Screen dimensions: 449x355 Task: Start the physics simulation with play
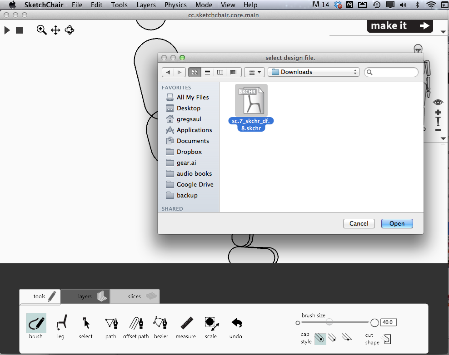7,30
